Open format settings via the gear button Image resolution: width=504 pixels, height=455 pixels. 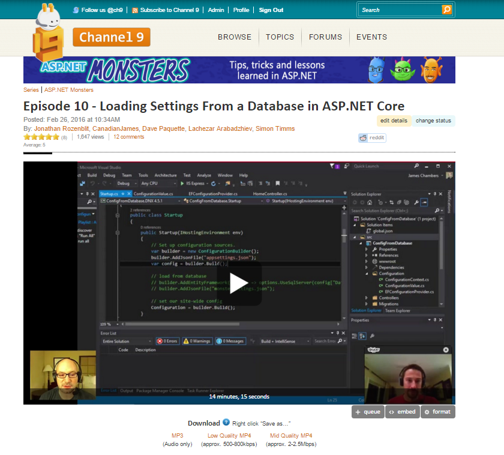coord(437,412)
